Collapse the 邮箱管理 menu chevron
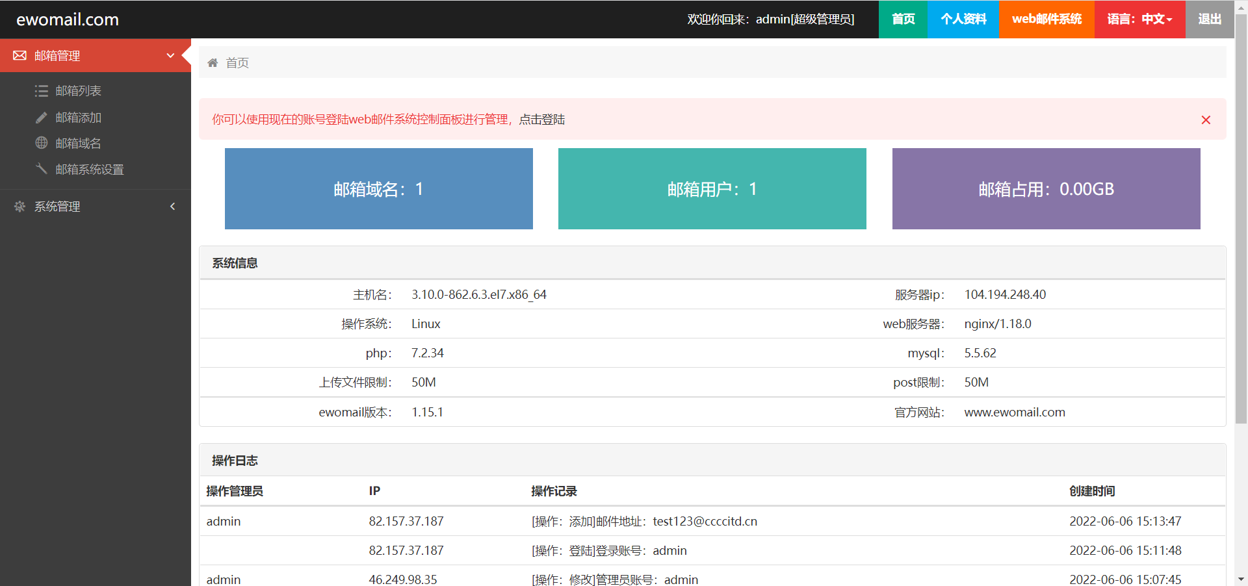The image size is (1248, 586). pos(170,56)
